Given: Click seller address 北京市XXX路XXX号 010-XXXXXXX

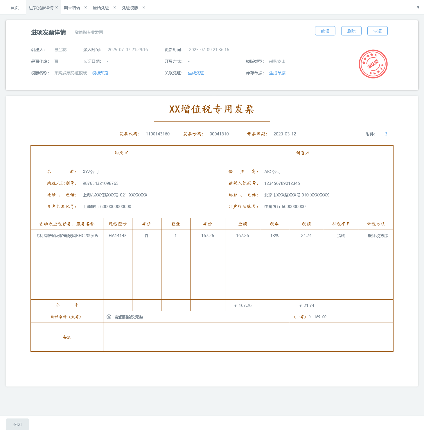Looking at the screenshot, I should coord(297,195).
